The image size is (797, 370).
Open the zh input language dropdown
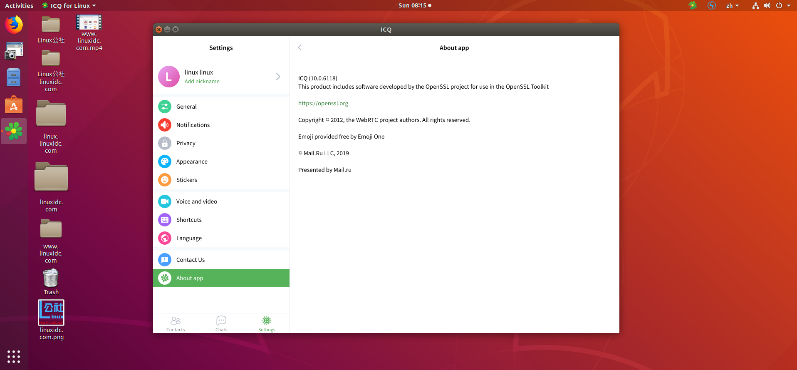pyautogui.click(x=733, y=5)
